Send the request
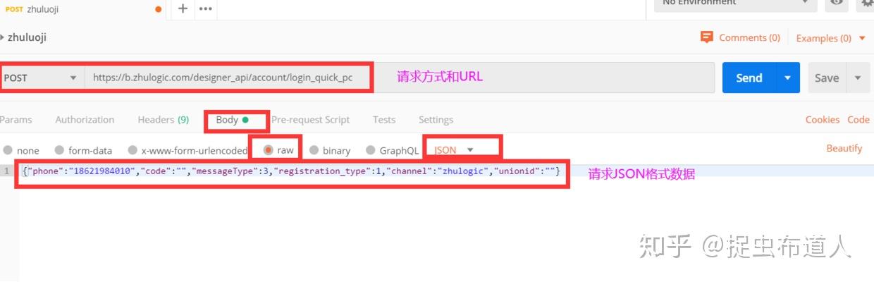Image resolution: width=874 pixels, height=282 pixels. pos(749,78)
